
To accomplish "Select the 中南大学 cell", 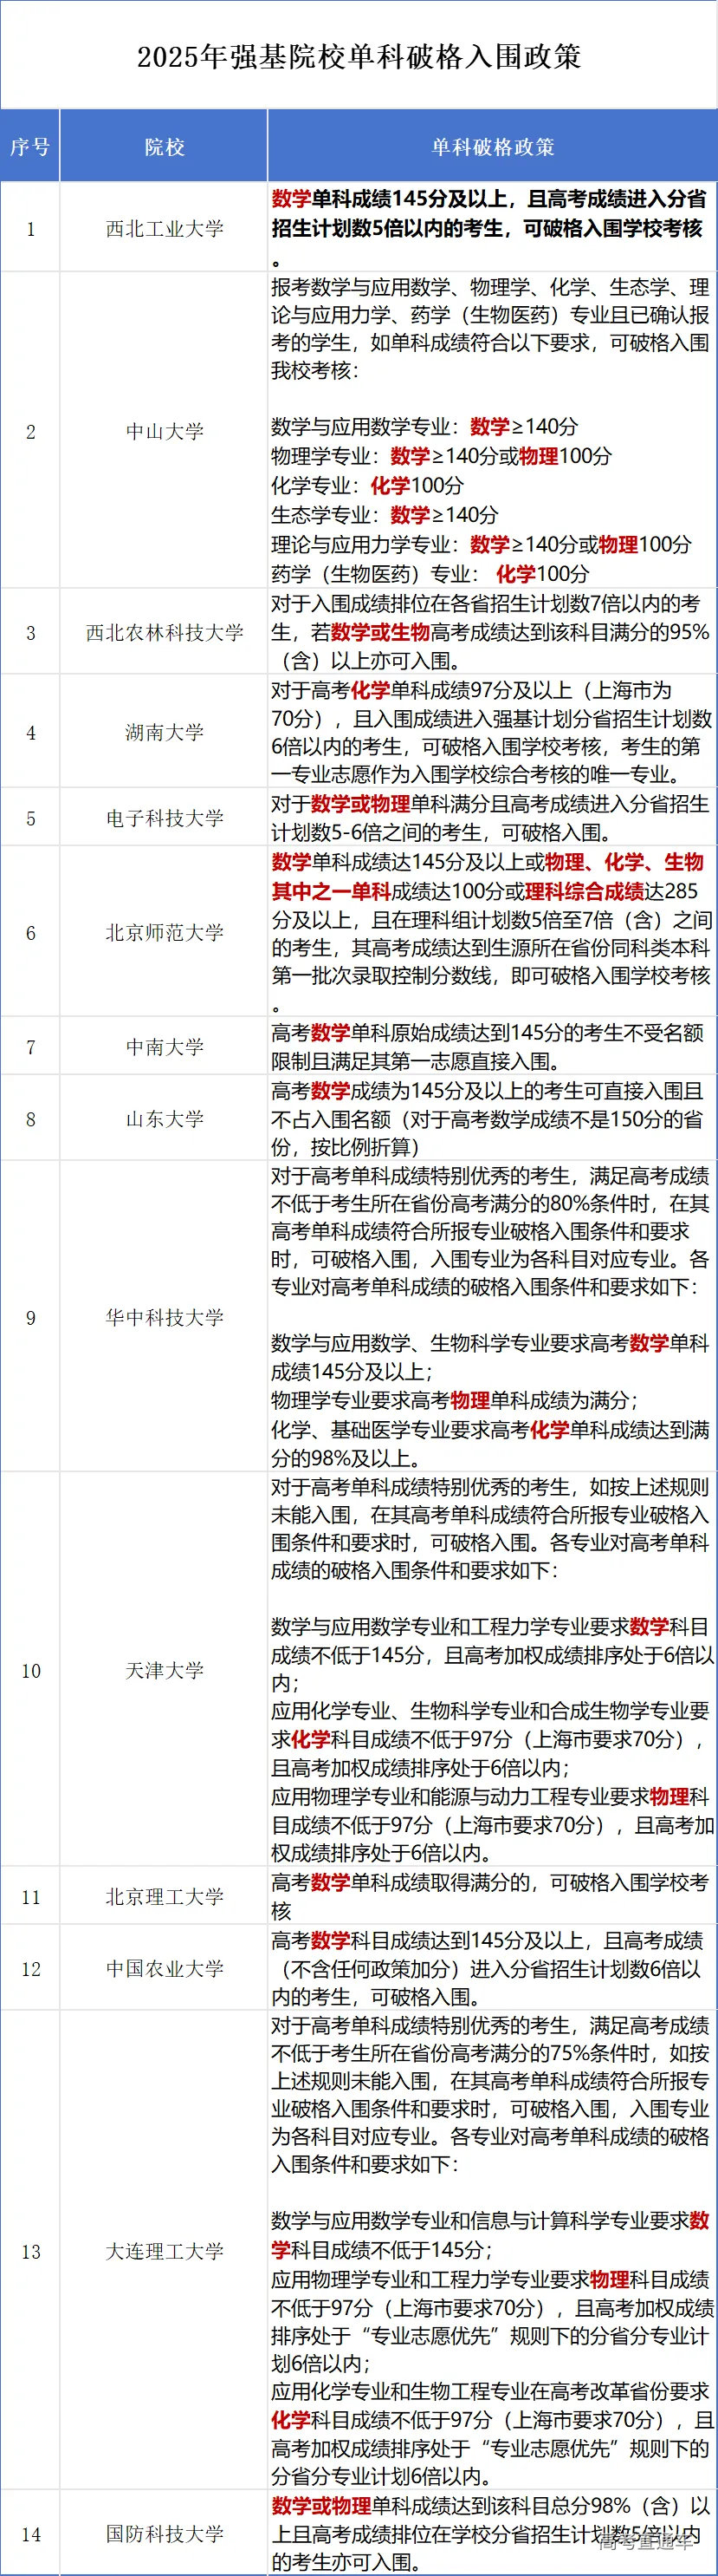I will click(x=164, y=1046).
